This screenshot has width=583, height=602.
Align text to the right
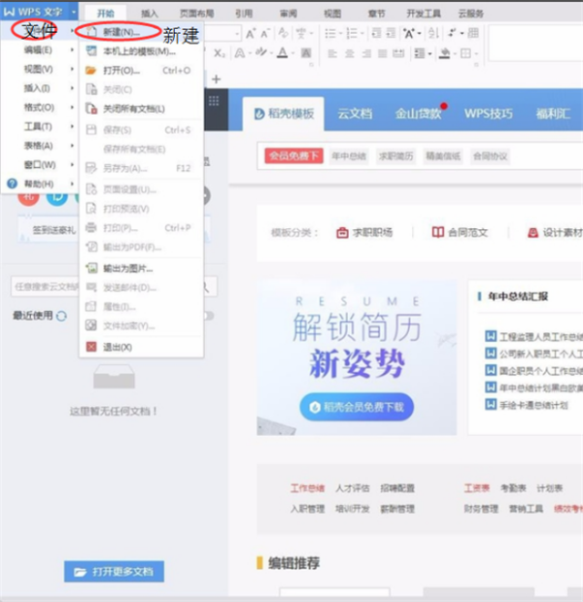[366, 53]
